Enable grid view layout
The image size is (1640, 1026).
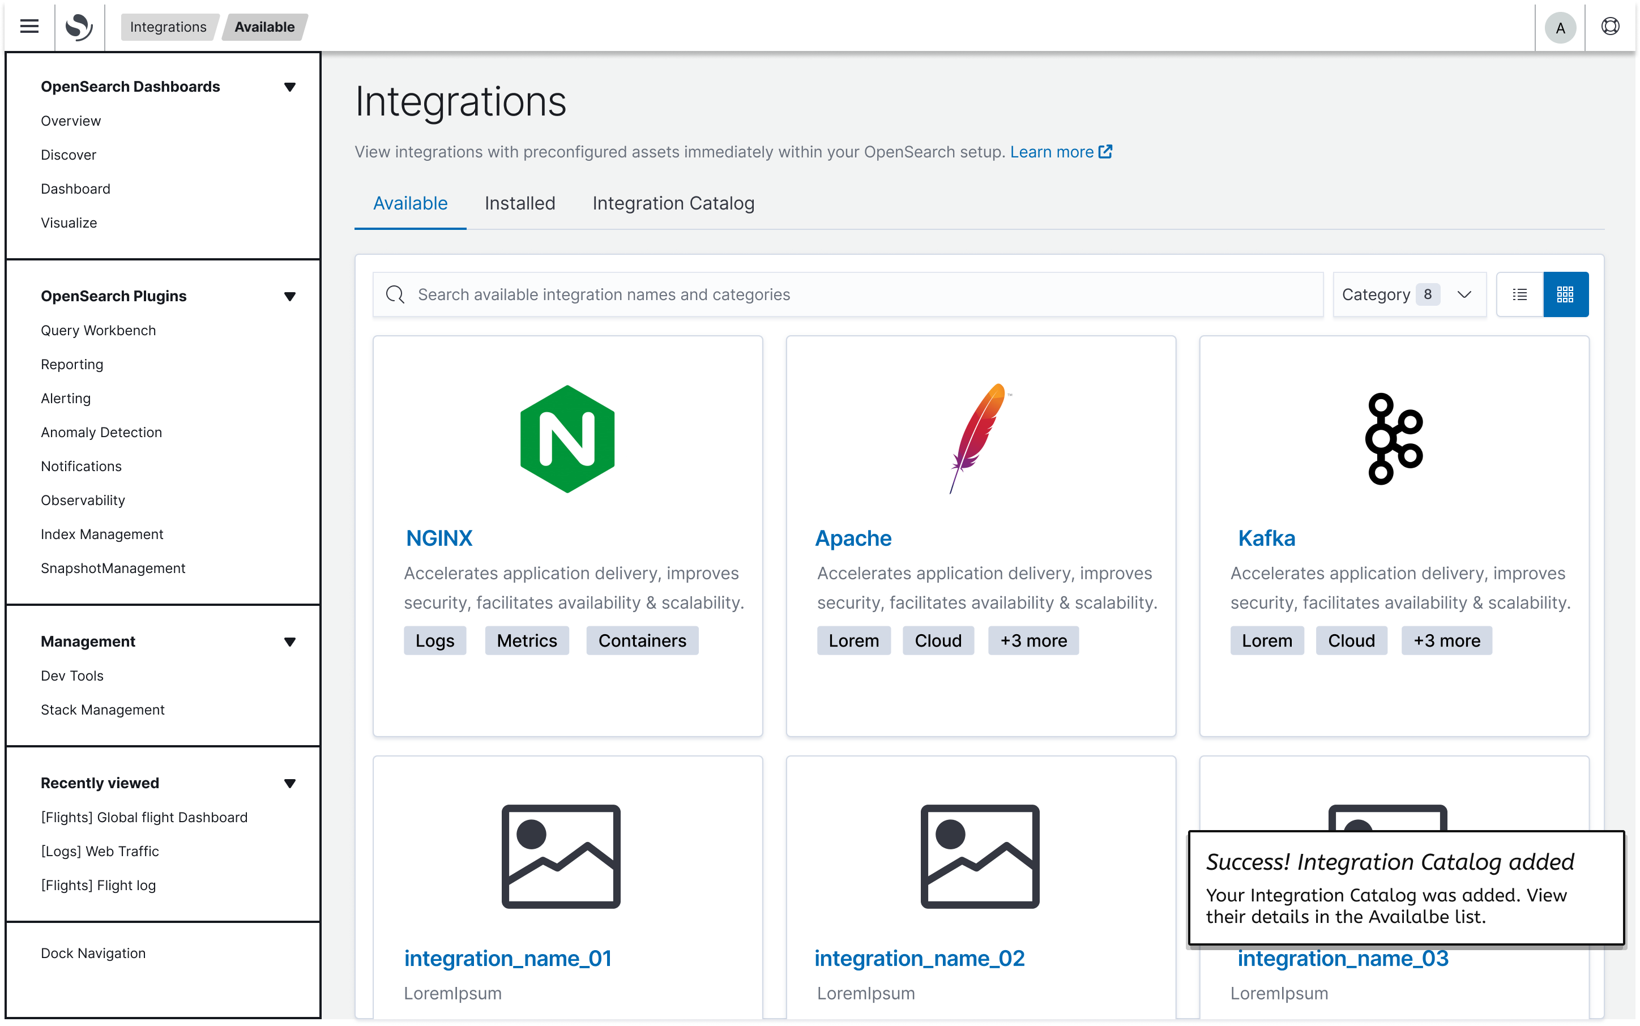tap(1565, 294)
